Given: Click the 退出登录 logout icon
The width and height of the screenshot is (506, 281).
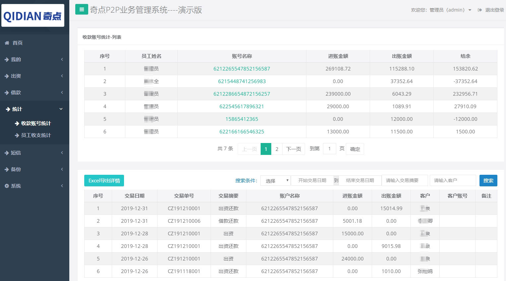Looking at the screenshot, I should pyautogui.click(x=479, y=10).
